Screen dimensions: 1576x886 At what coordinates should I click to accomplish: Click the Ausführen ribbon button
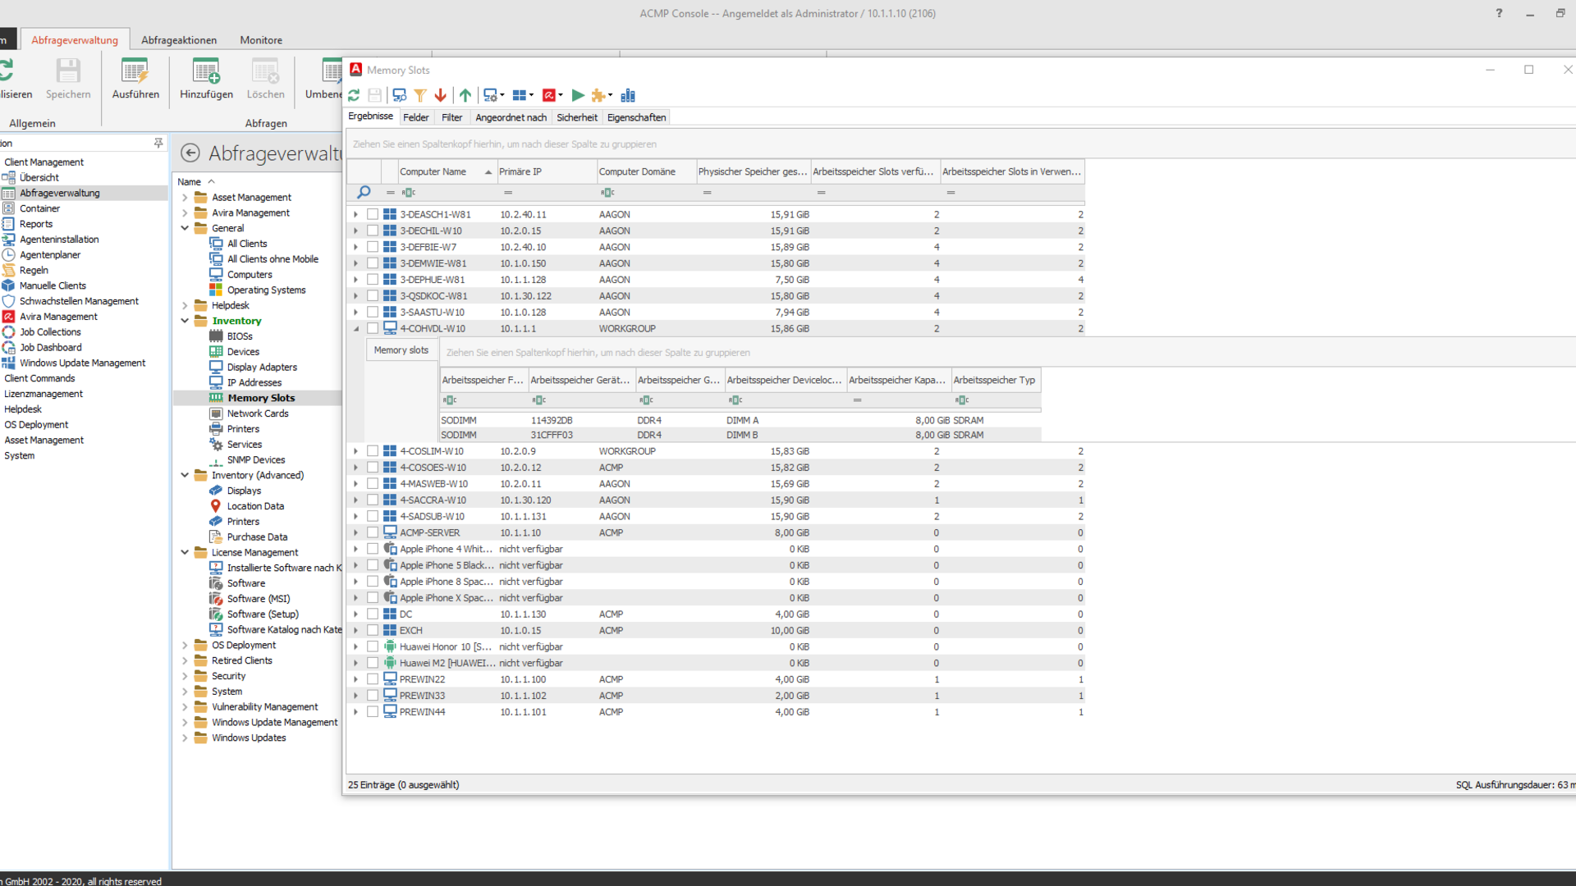(x=135, y=79)
